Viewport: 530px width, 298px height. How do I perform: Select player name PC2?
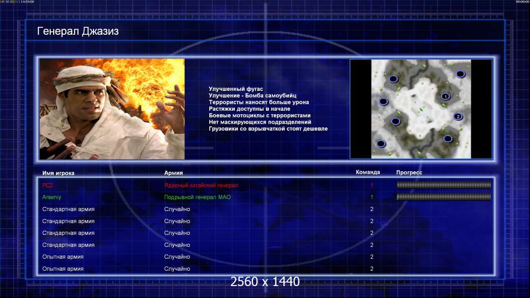click(x=48, y=185)
